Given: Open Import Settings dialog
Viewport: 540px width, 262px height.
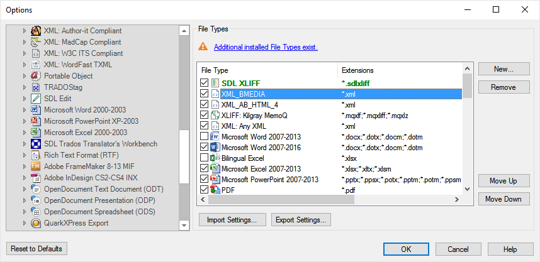Looking at the screenshot, I should pyautogui.click(x=232, y=220).
